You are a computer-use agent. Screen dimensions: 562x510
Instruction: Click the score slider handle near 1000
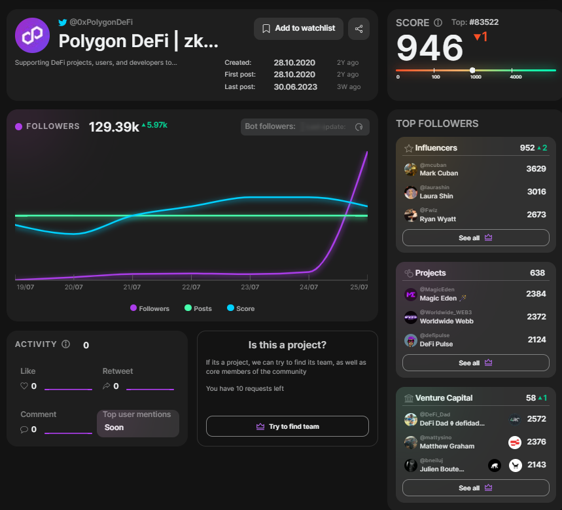pyautogui.click(x=472, y=70)
